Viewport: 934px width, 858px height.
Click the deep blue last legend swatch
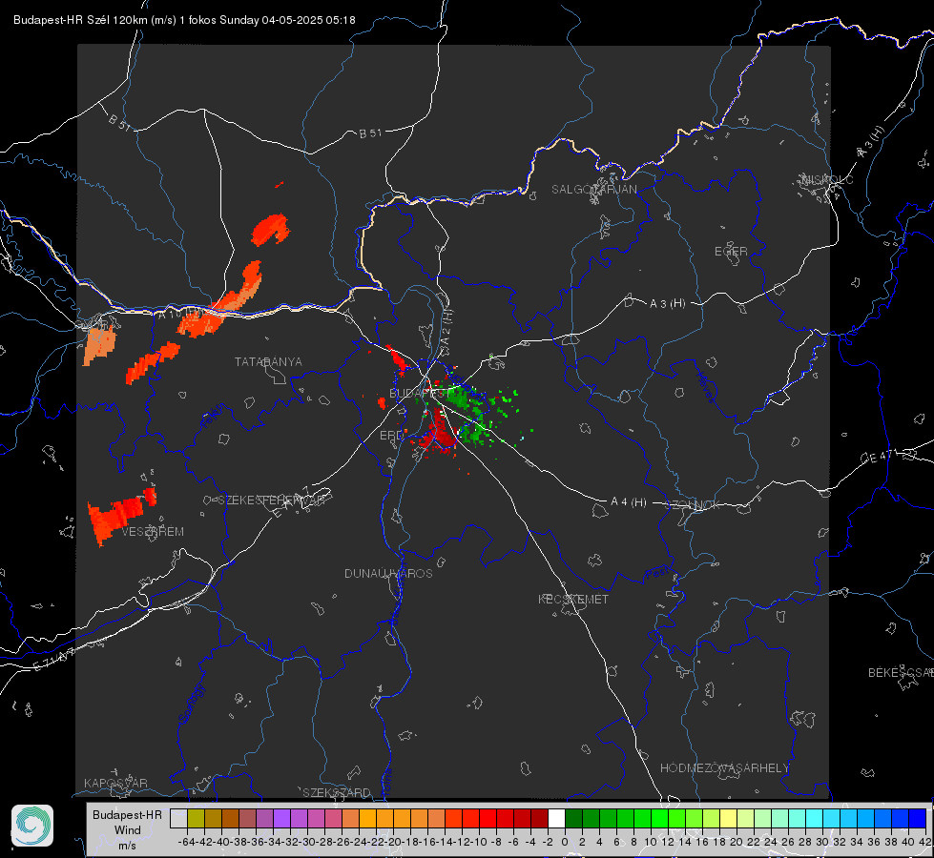point(918,818)
